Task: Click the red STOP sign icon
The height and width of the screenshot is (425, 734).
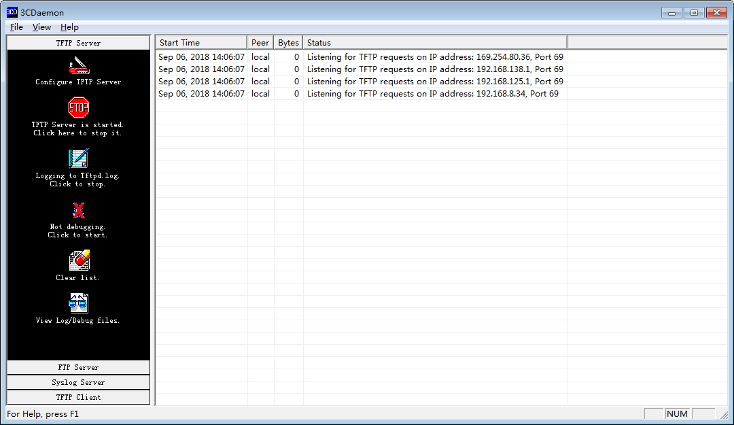Action: 79,107
